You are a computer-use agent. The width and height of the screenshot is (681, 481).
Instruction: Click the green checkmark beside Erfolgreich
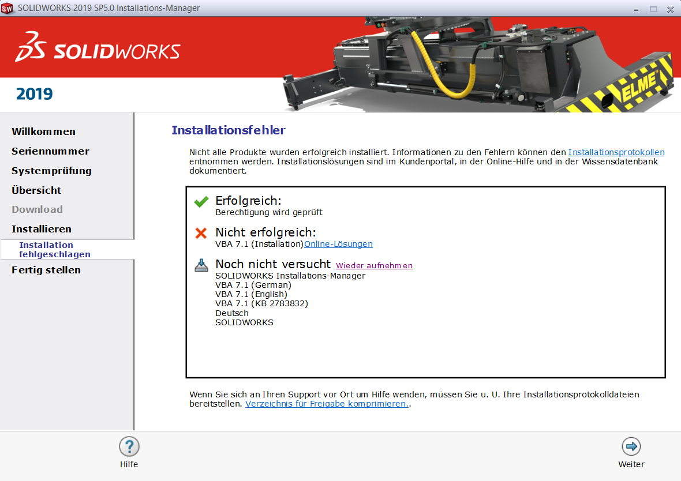pyautogui.click(x=201, y=202)
